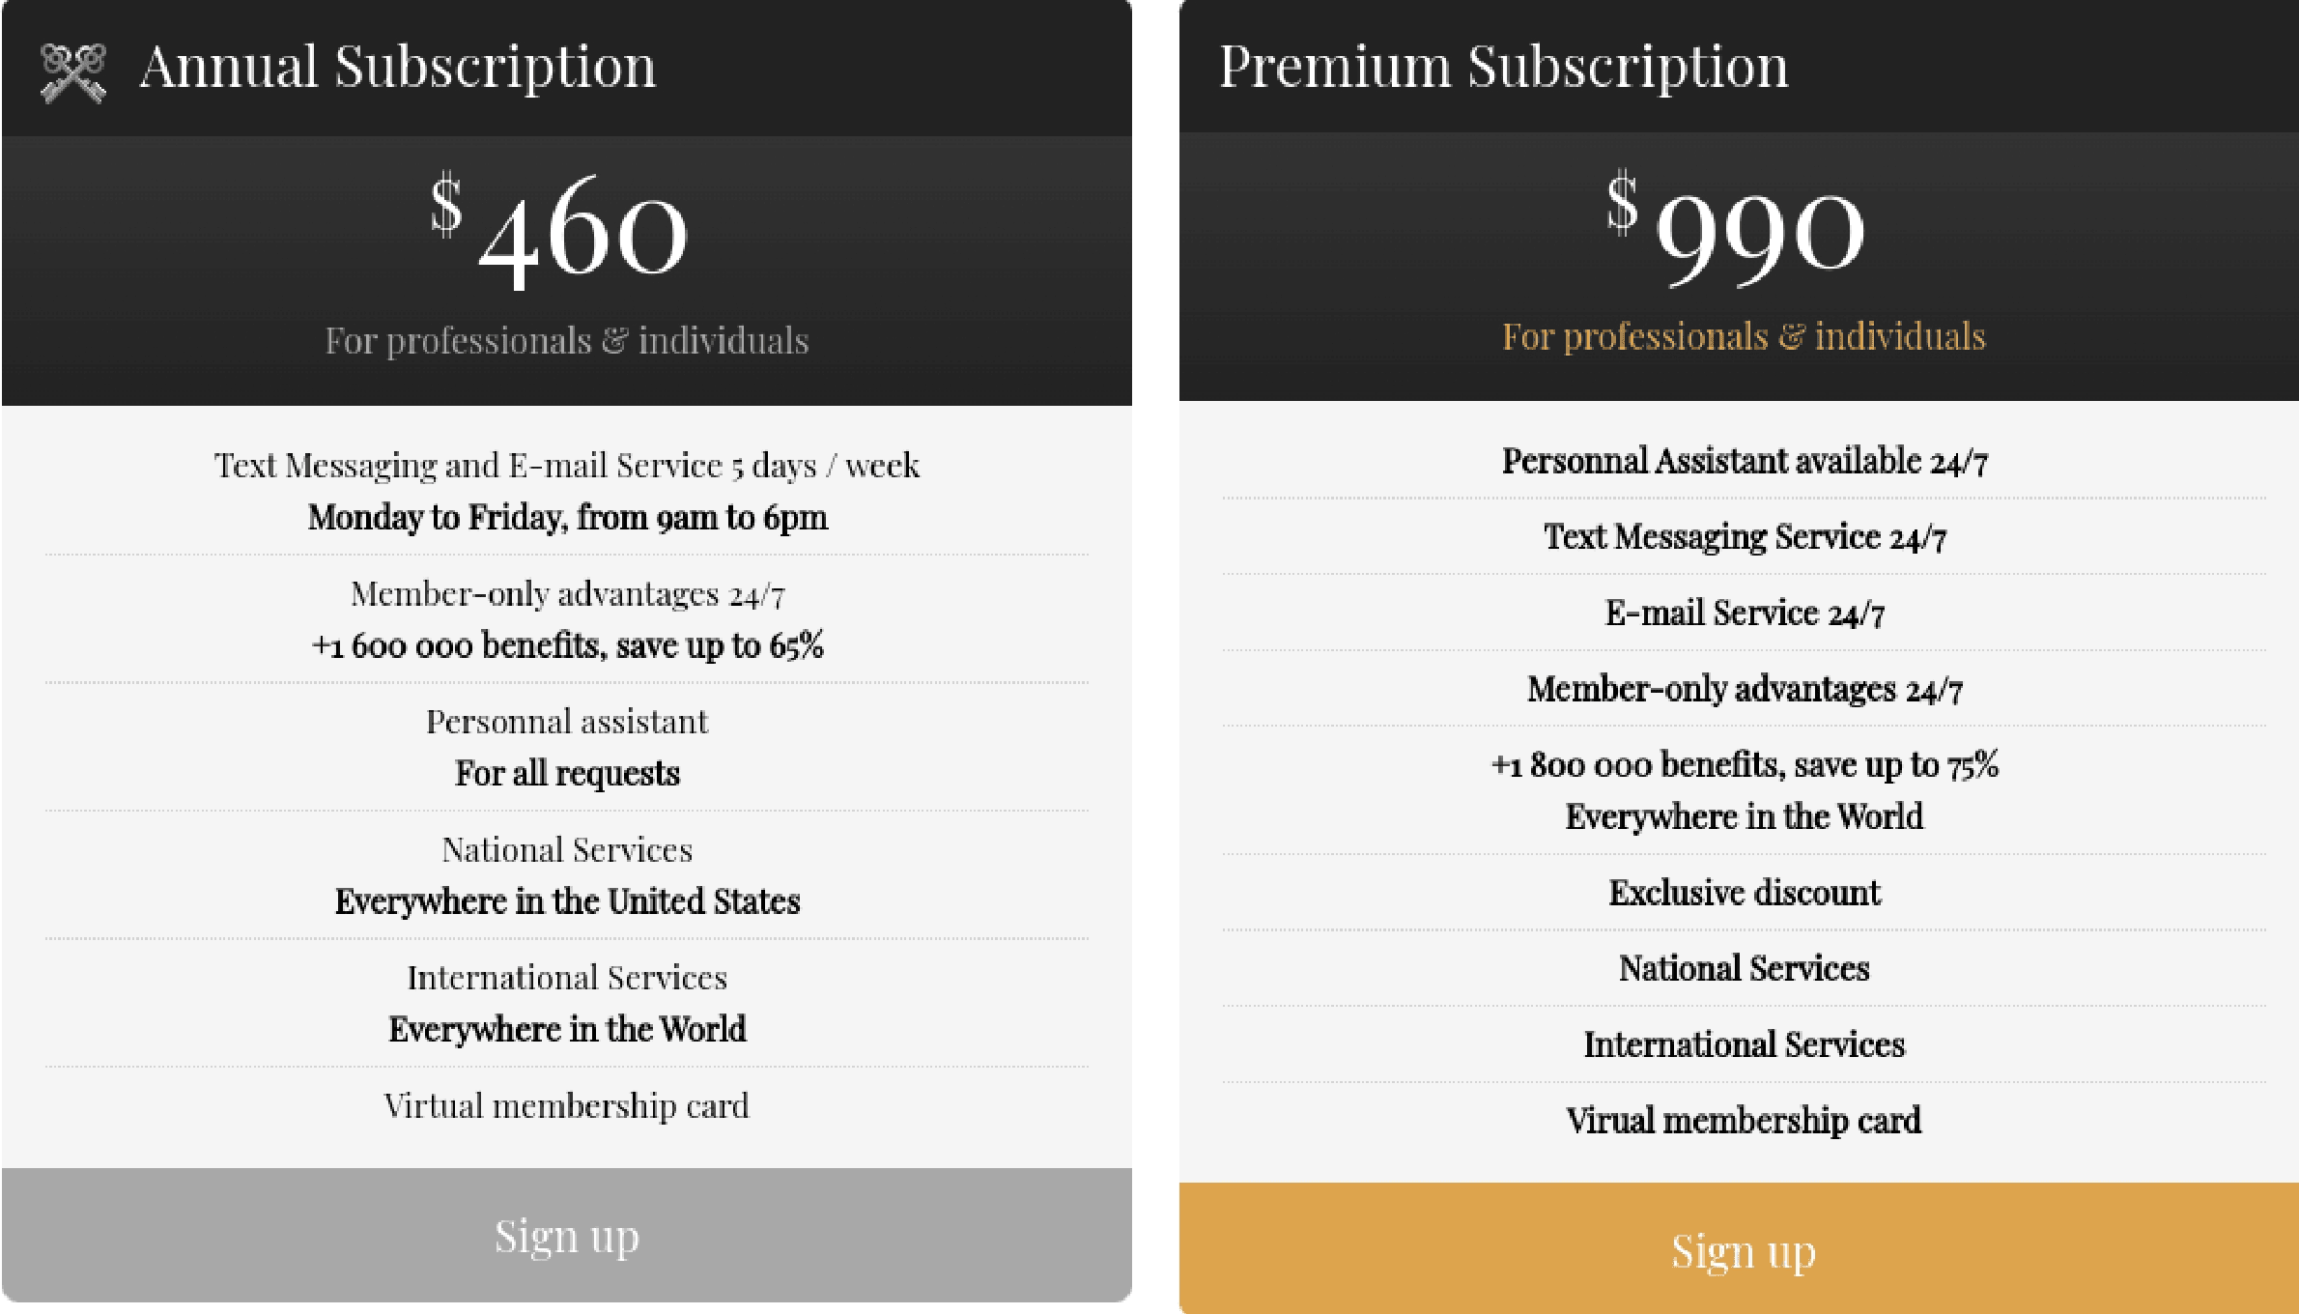Click 'Virtual membership card' in Annual plan
This screenshot has width=2299, height=1314.
tap(566, 1105)
